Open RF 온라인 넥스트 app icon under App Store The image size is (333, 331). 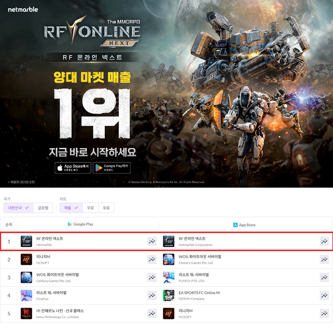(169, 242)
